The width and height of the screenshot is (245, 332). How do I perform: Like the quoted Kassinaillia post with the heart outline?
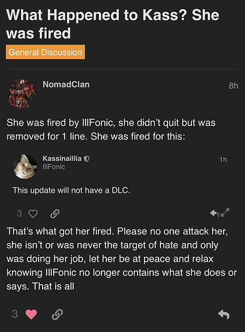click(33, 214)
